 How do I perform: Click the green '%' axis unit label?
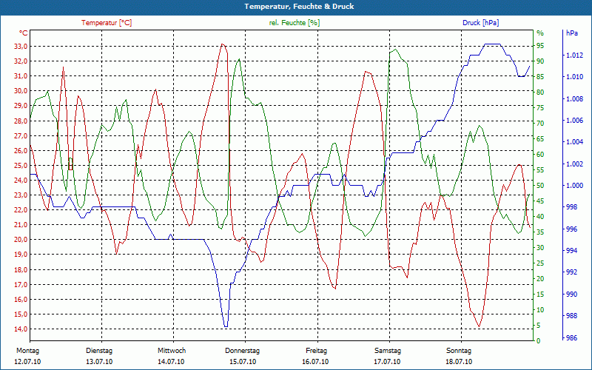(540, 33)
